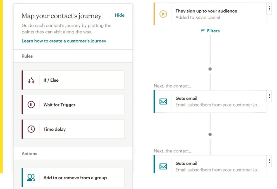Select the Time delay rule
The height and width of the screenshot is (189, 277).
tap(73, 129)
